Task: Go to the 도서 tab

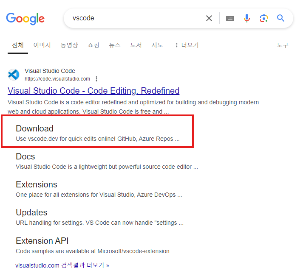Action: coord(136,45)
